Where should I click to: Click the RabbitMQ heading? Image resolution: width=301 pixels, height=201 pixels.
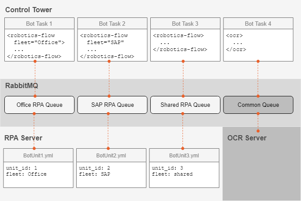(21, 85)
